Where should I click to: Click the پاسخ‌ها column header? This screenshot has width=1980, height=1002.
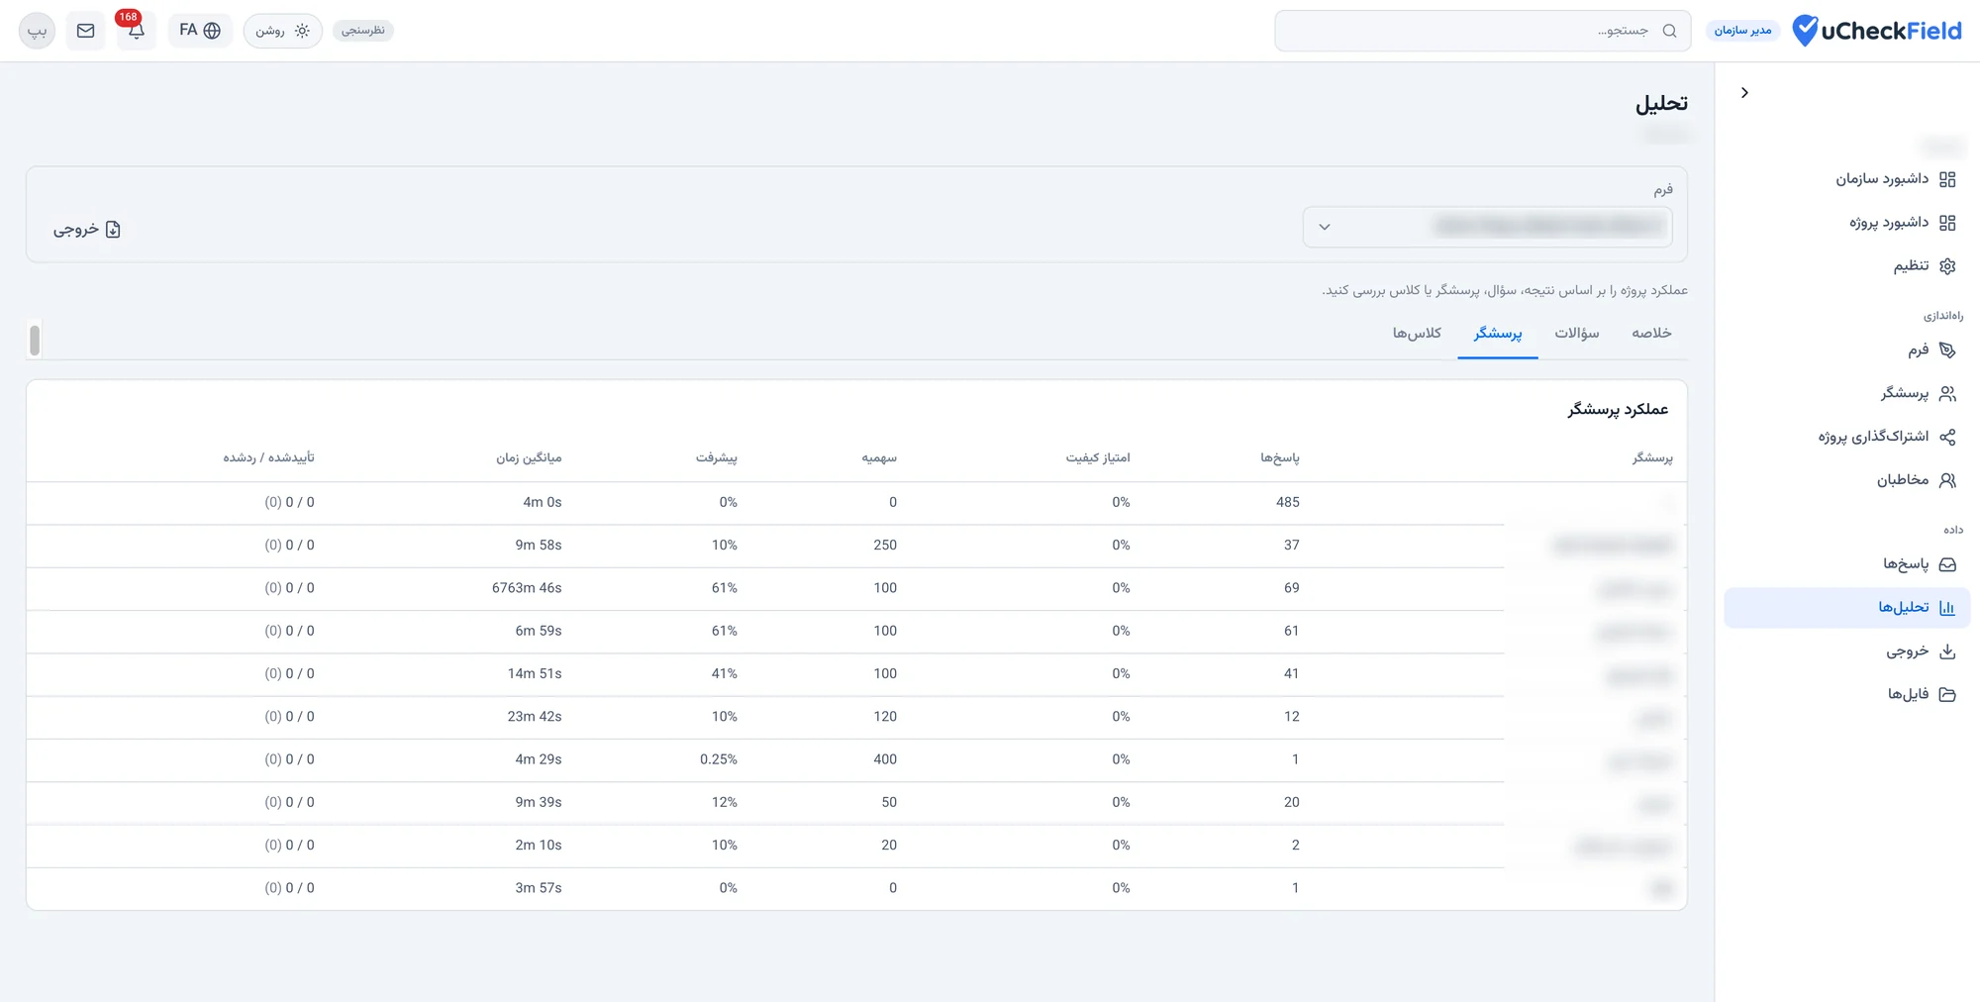[x=1280, y=457]
